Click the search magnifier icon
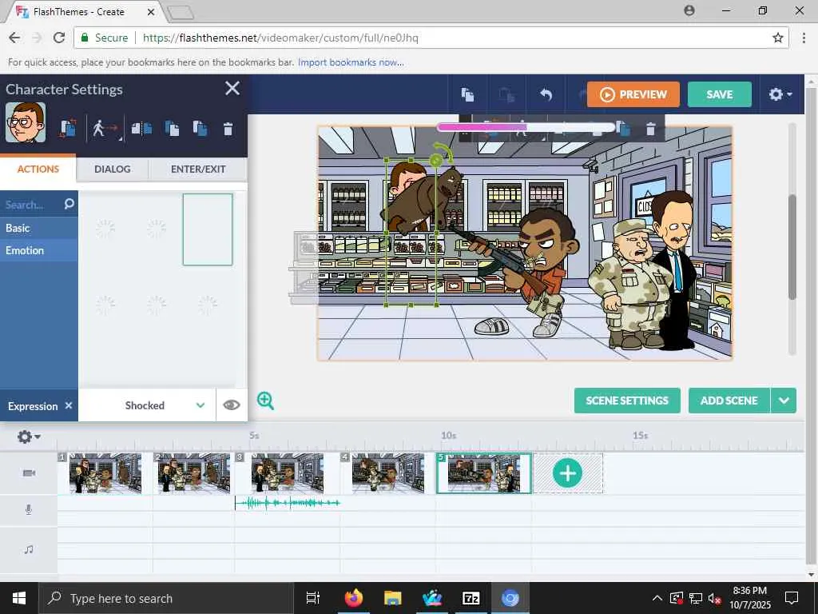 coord(69,204)
